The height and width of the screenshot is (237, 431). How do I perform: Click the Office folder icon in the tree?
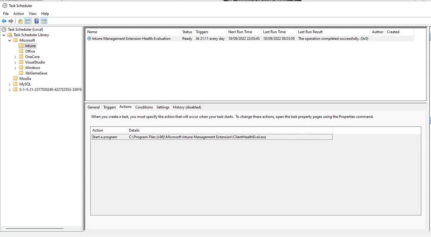click(x=21, y=51)
